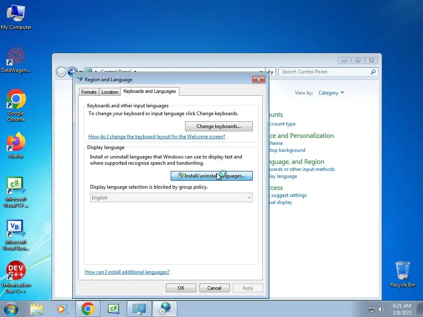The image size is (423, 317).
Task: Open Embarcadero Dev-C++ desktop icon
Action: 16,277
